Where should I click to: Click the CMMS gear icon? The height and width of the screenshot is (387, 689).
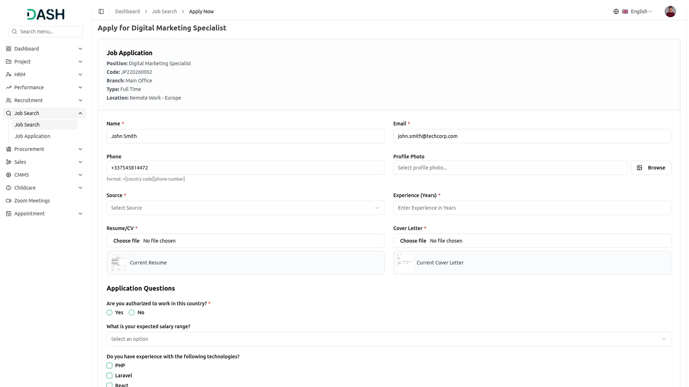9,175
